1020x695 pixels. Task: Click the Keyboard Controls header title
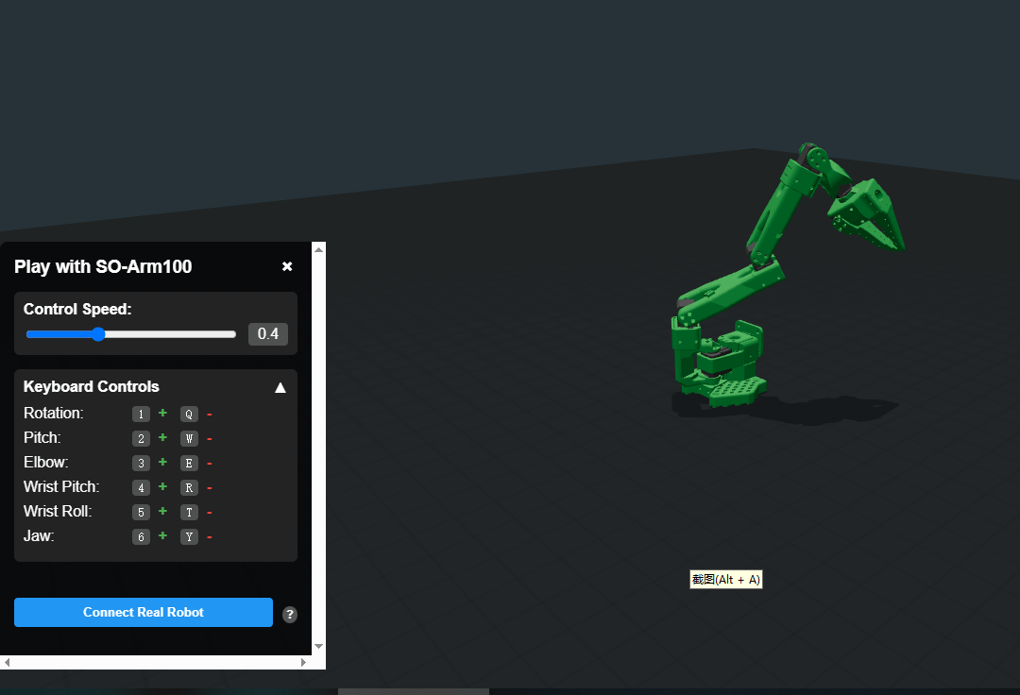pos(92,386)
